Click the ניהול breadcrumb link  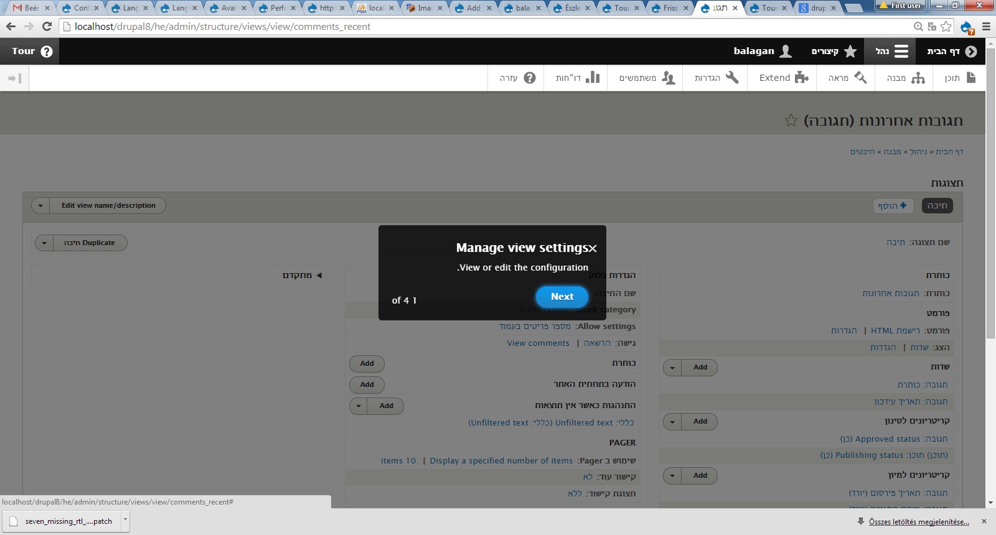click(x=918, y=152)
